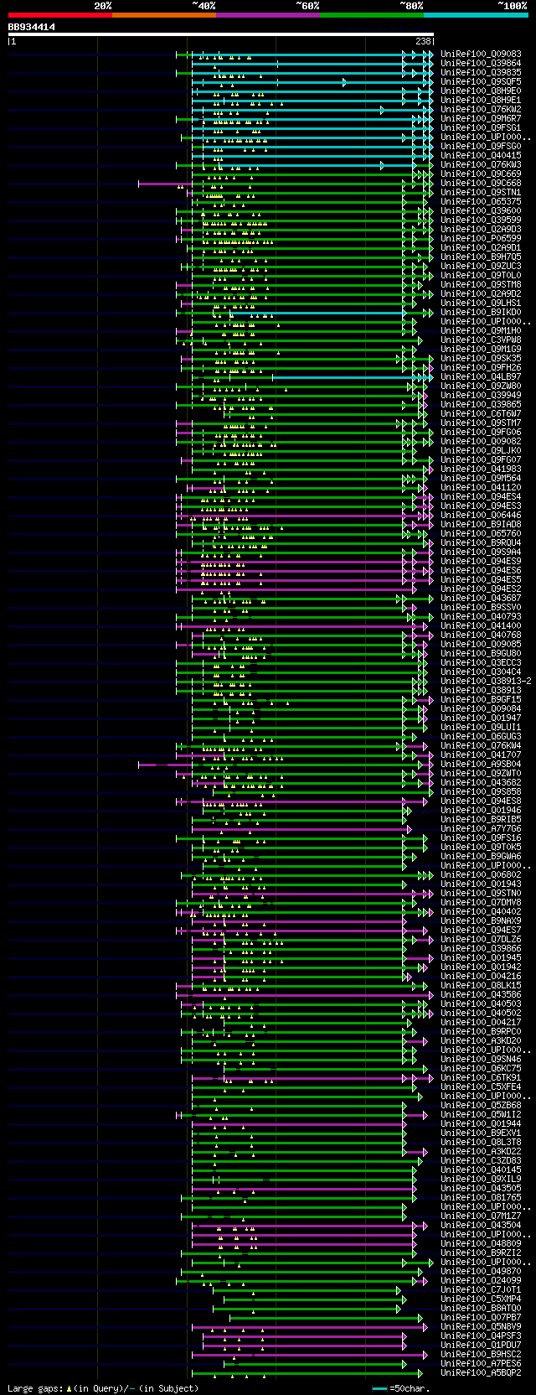Select hit label UniRef100_B8ATQ0
This screenshot has width=536, height=1395.
point(481,1308)
